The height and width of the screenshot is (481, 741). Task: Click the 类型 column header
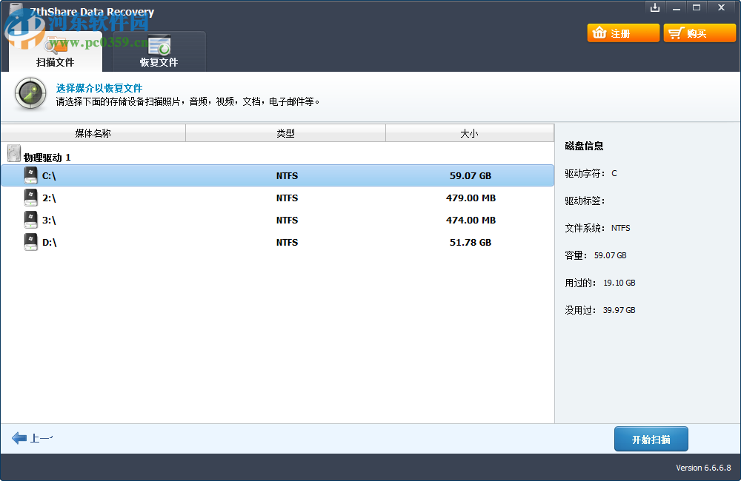pyautogui.click(x=285, y=133)
